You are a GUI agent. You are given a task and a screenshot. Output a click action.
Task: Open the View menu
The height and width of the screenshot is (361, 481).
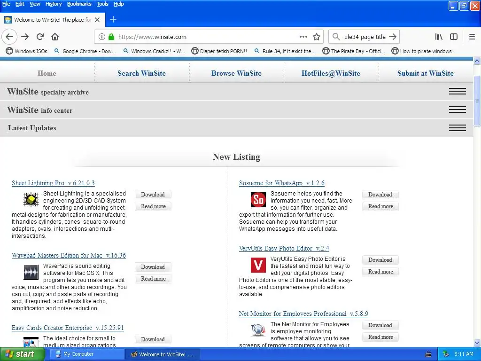(35, 4)
